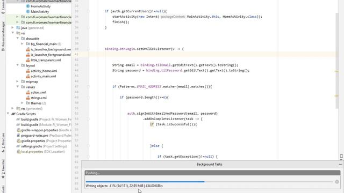
Task: Click the Pushing... task header
Action: point(212,173)
